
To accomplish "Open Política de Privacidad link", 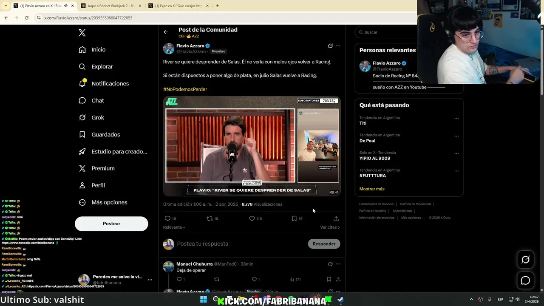I will [x=415, y=204].
